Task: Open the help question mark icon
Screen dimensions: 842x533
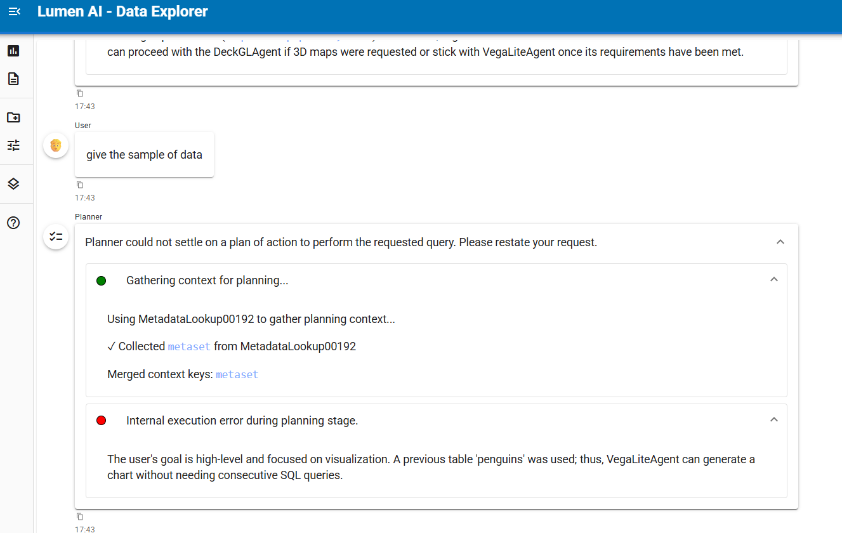Action: click(x=13, y=223)
